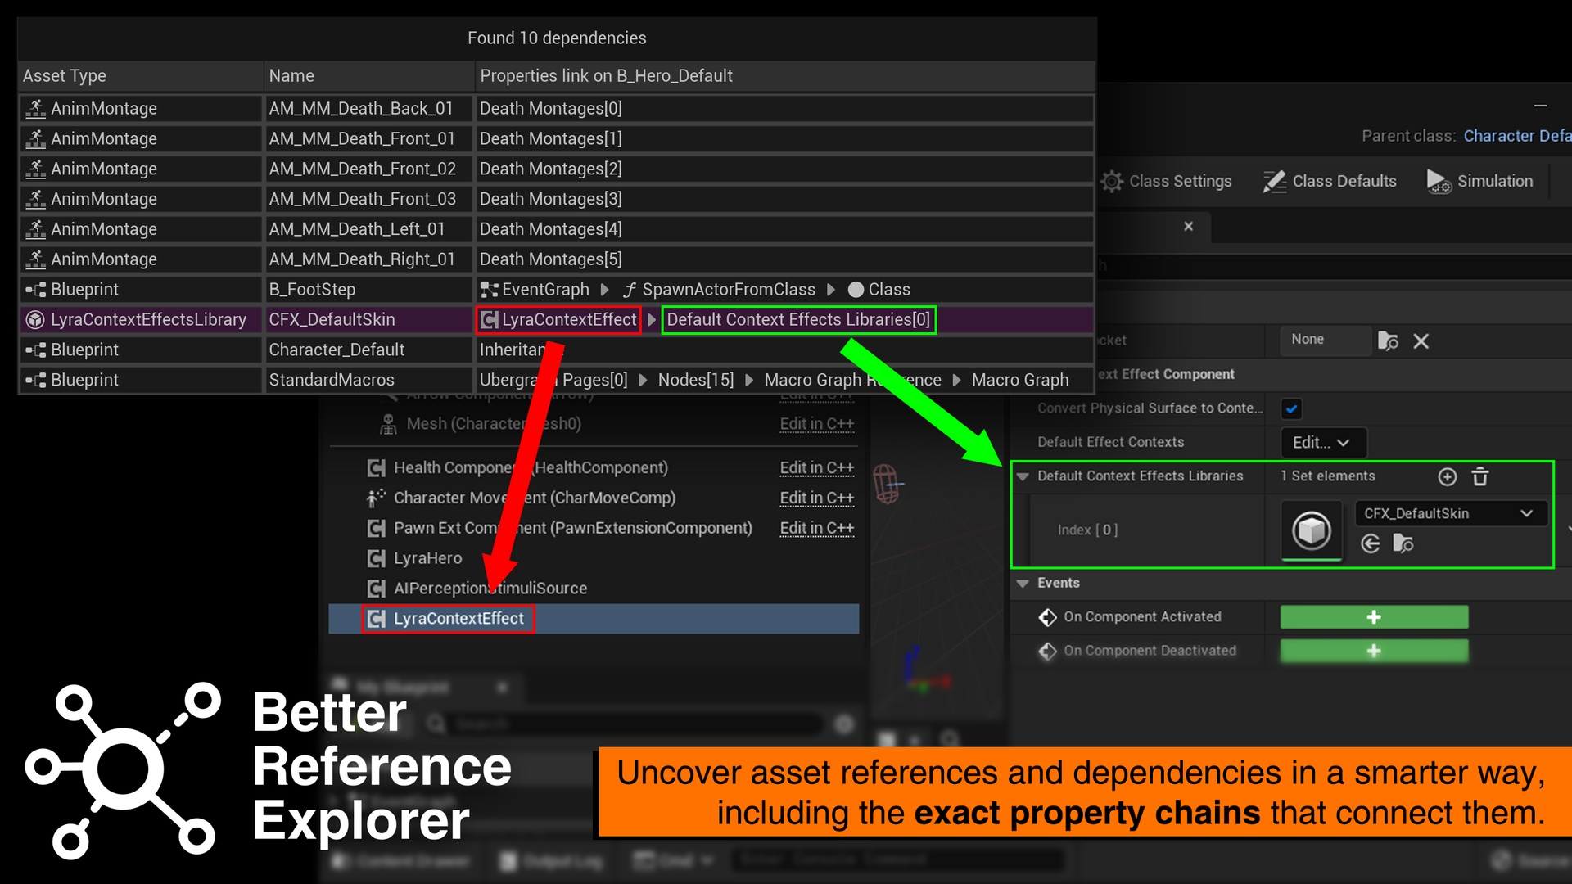Viewport: 1572px width, 884px height.
Task: Browse to the socket asset icon
Action: point(1388,341)
